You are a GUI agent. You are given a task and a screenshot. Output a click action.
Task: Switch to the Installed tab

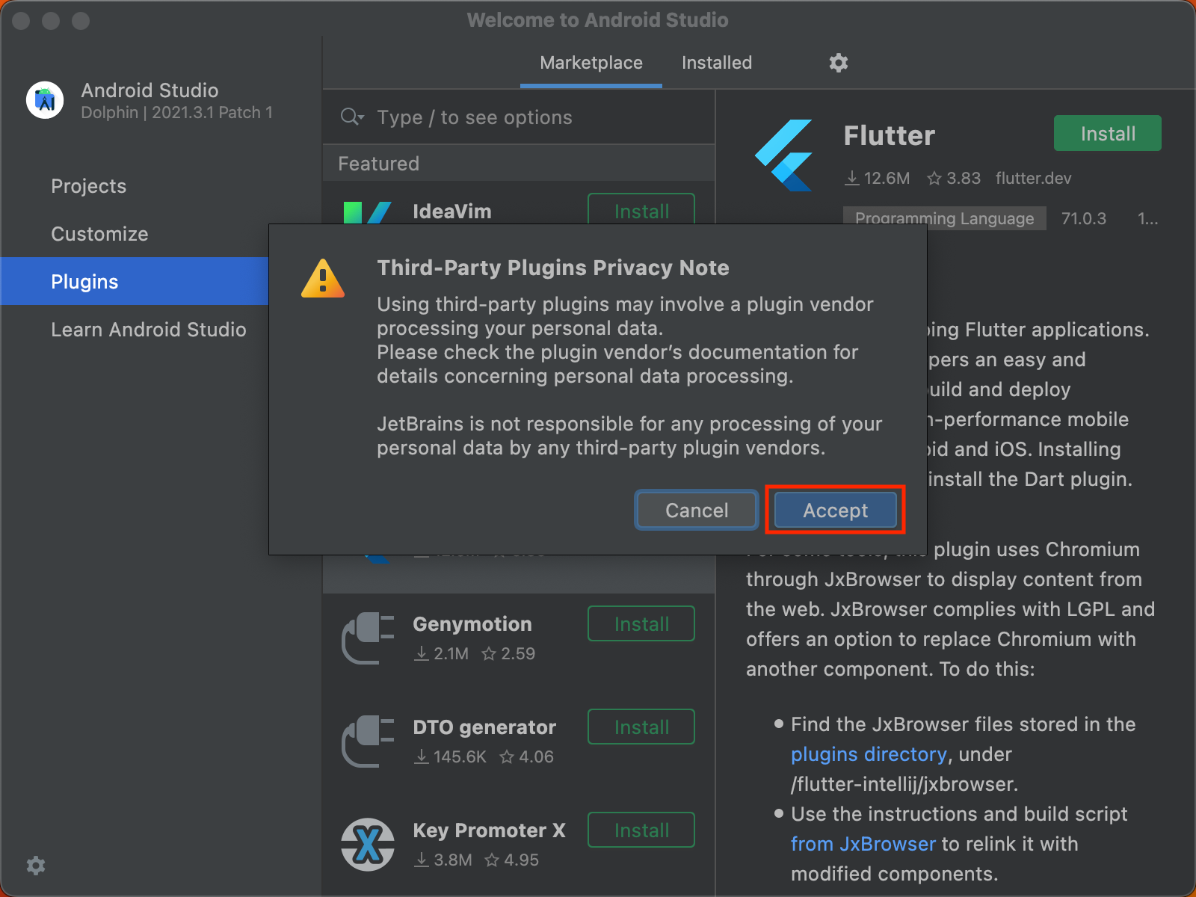(x=717, y=63)
